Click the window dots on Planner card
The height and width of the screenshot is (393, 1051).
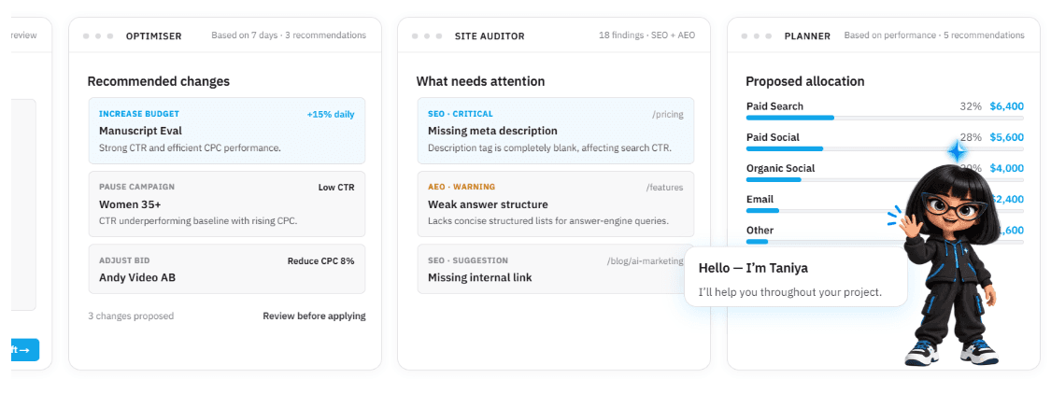coord(757,36)
